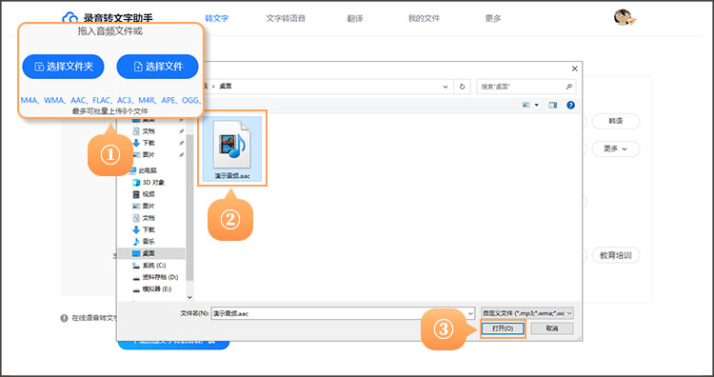This screenshot has height=377, width=714.
Task: Expand the 文件名 recent names dropdown
Action: click(x=470, y=314)
